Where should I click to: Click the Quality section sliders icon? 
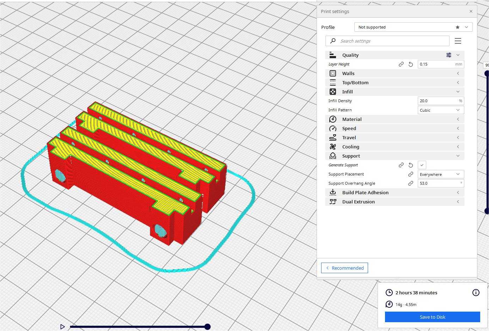click(449, 55)
